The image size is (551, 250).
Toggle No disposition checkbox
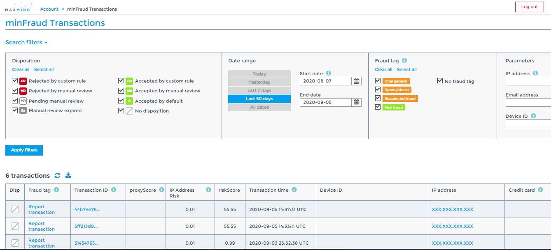coord(121,110)
